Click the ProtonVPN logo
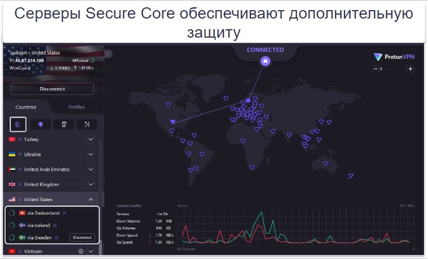Screen dimensions: 428x259 (394, 57)
